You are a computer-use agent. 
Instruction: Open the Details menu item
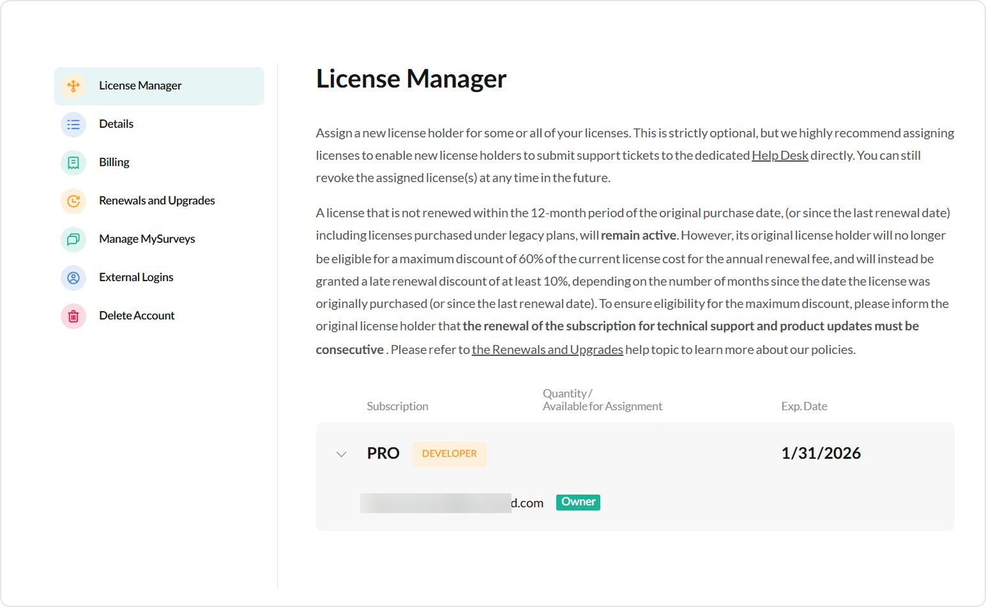point(116,124)
